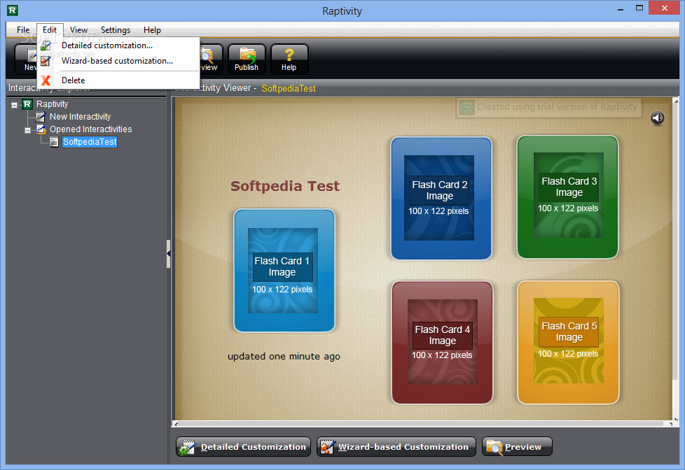Close the open Edit menu
The image size is (685, 470).
click(x=50, y=29)
